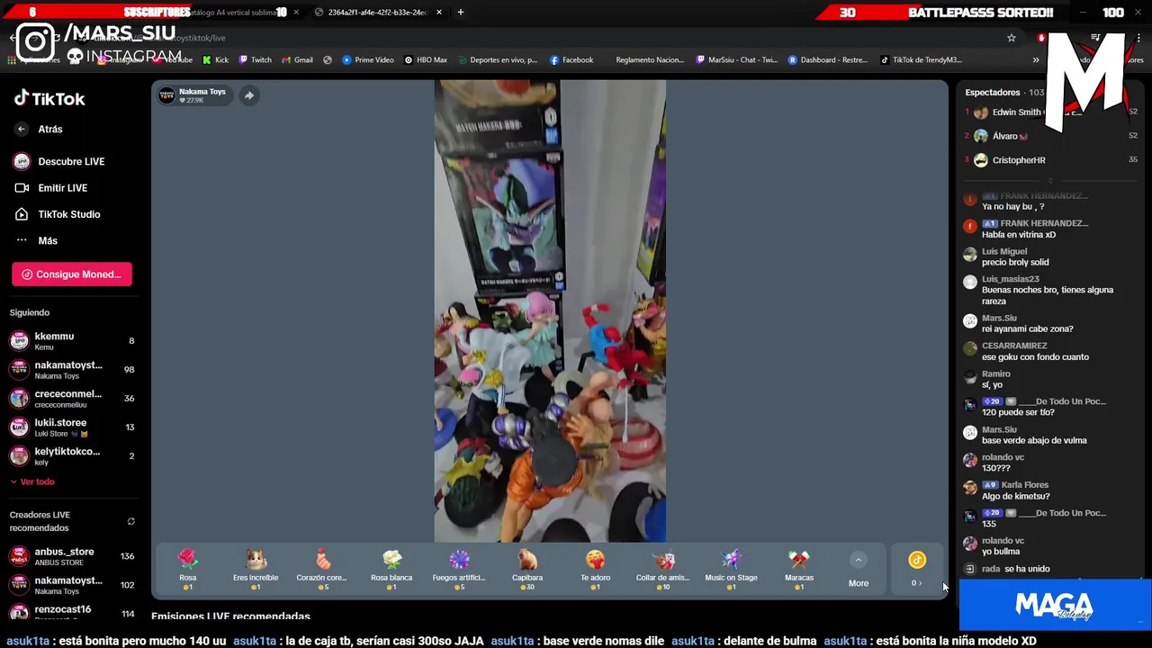The width and height of the screenshot is (1152, 648).
Task: Open the MarSsiu - Chat bookmark
Action: [x=736, y=60]
